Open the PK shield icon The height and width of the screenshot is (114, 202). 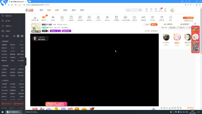point(107,17)
